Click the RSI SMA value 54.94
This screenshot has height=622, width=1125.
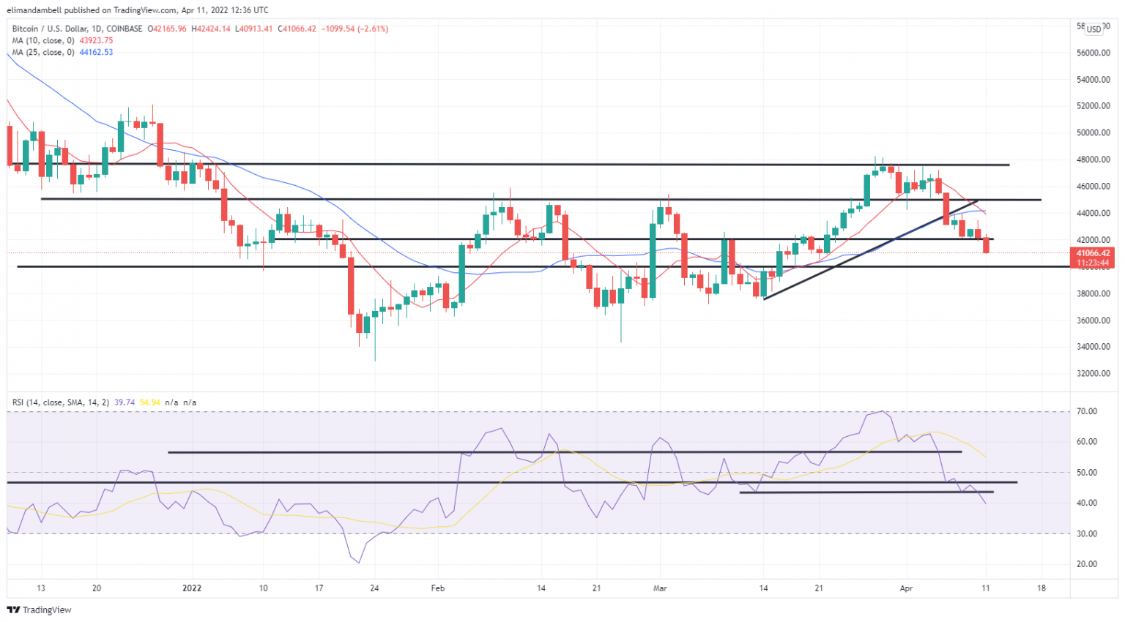coord(149,402)
